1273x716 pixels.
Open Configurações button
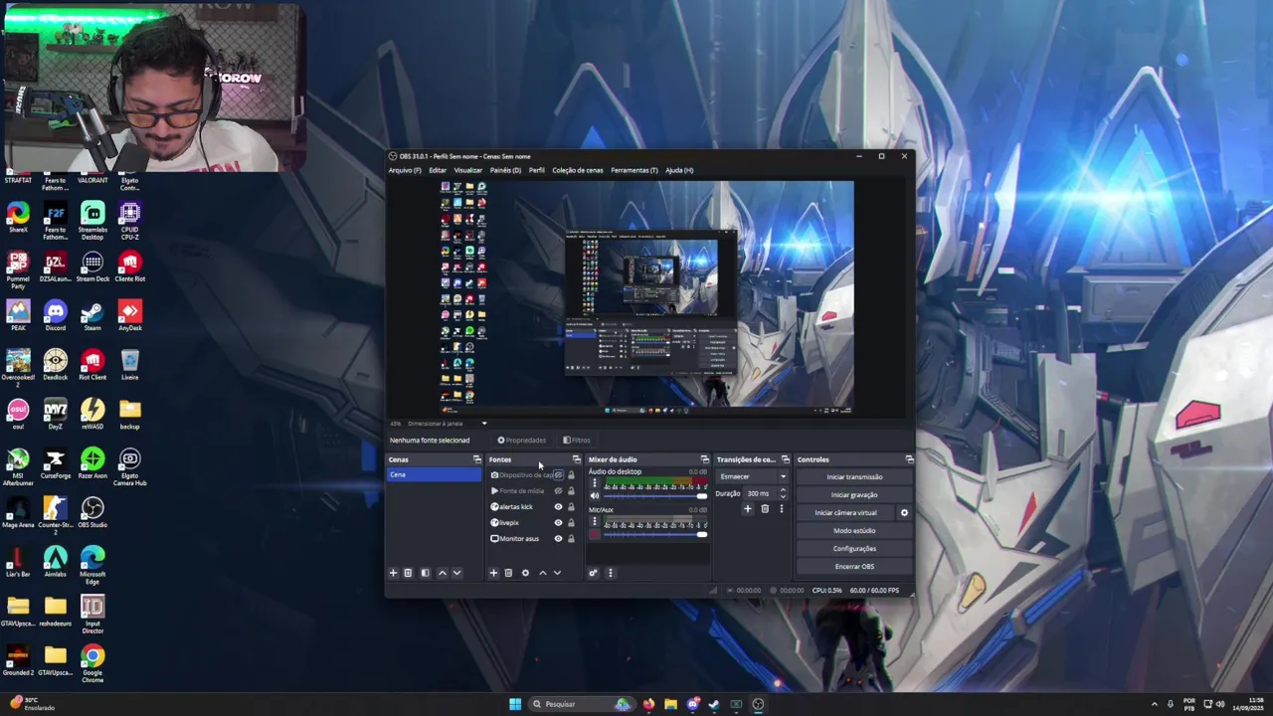tap(854, 549)
